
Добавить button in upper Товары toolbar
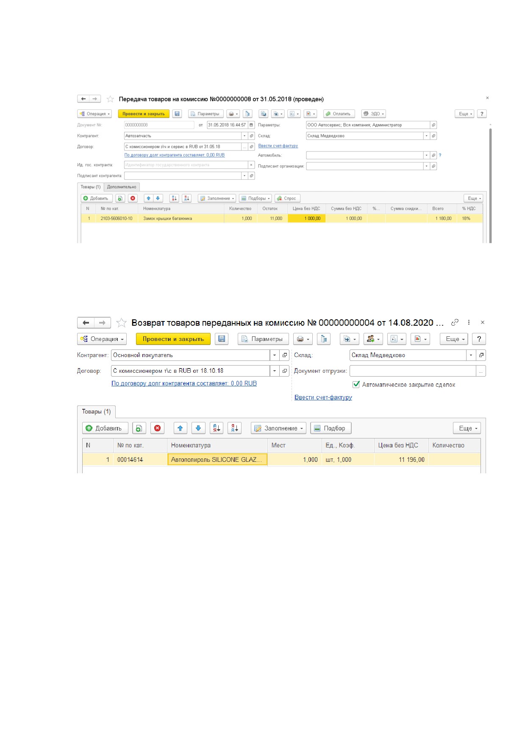pos(96,198)
